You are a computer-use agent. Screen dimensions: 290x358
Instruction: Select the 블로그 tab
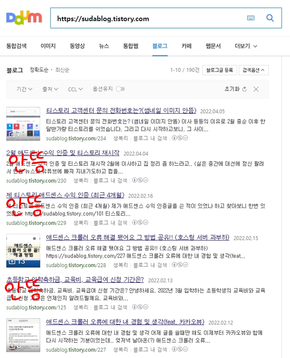click(160, 46)
